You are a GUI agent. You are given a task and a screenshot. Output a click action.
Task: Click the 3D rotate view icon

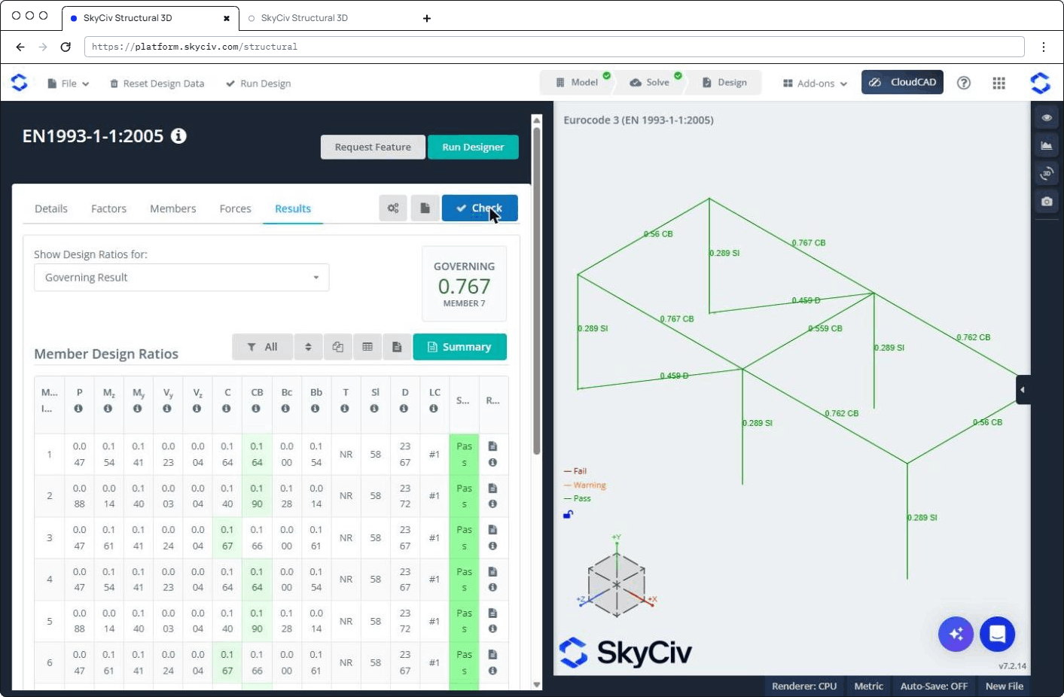[x=1047, y=173]
